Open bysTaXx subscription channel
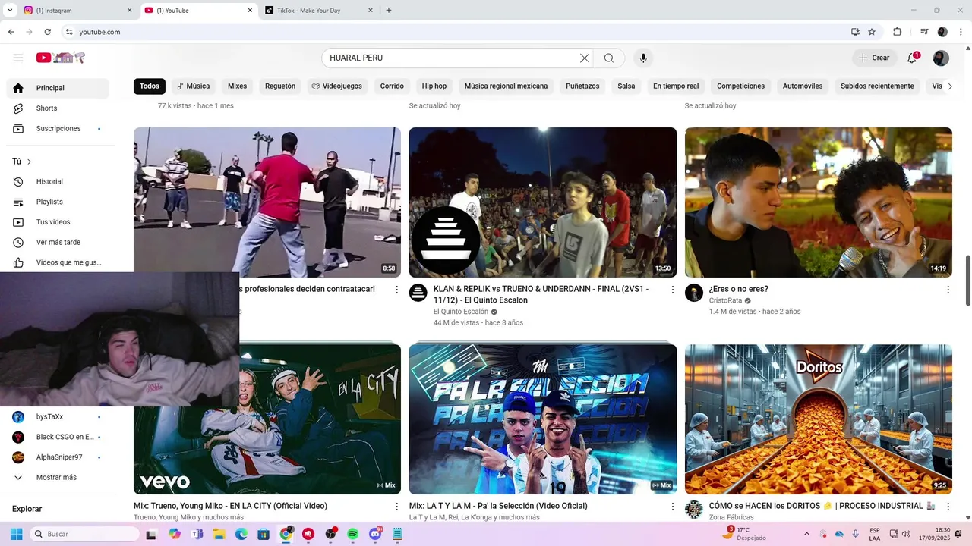This screenshot has height=546, width=972. (58, 417)
